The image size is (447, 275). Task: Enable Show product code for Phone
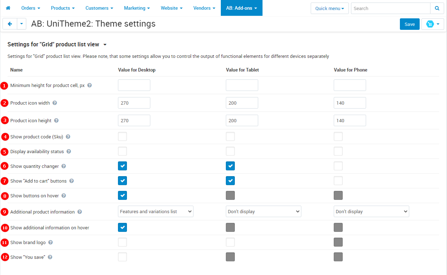pyautogui.click(x=338, y=137)
